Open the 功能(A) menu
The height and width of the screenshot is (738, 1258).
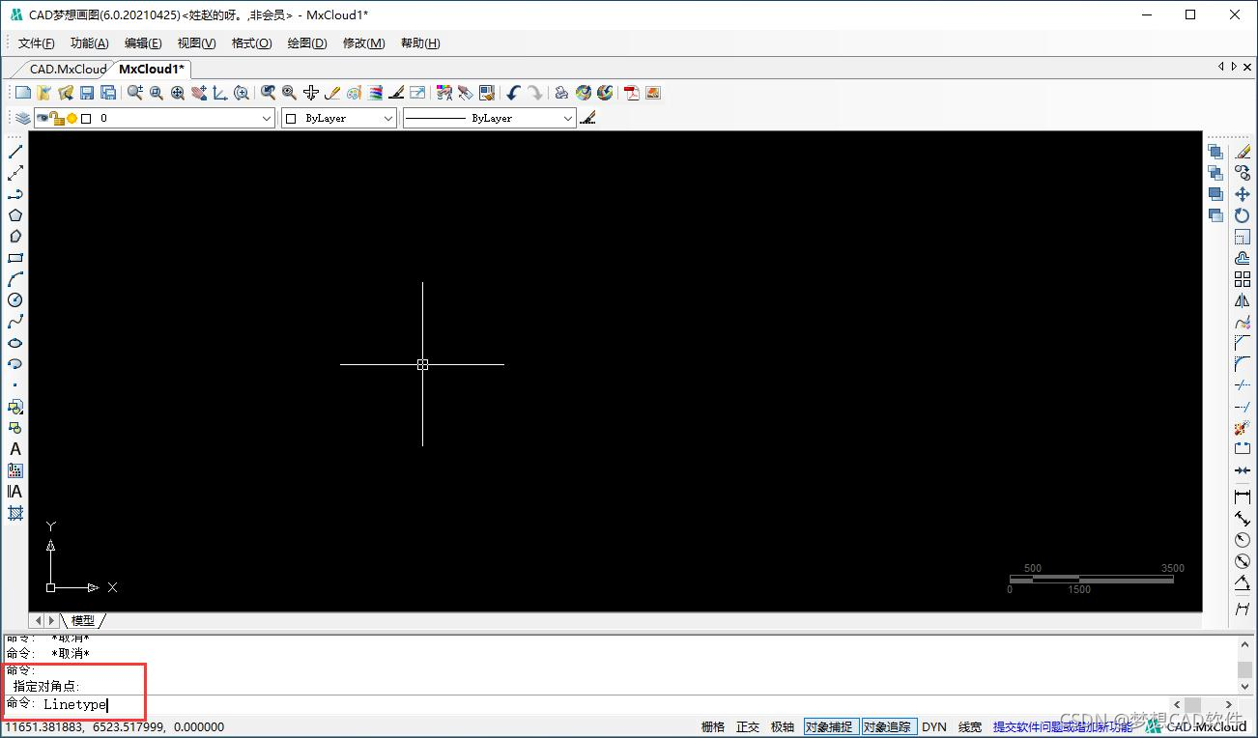(90, 43)
